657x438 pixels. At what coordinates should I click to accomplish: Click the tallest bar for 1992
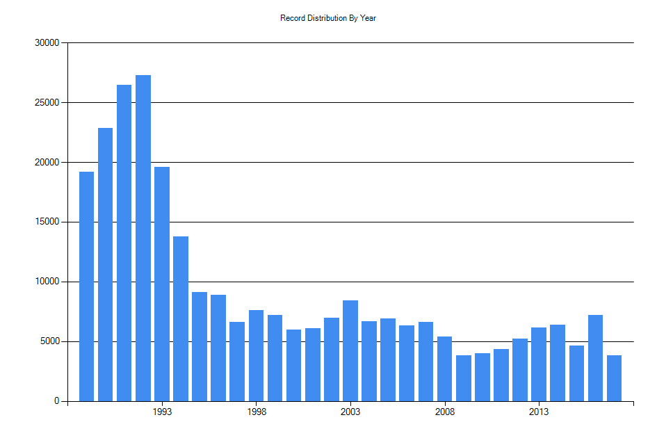tap(143, 238)
